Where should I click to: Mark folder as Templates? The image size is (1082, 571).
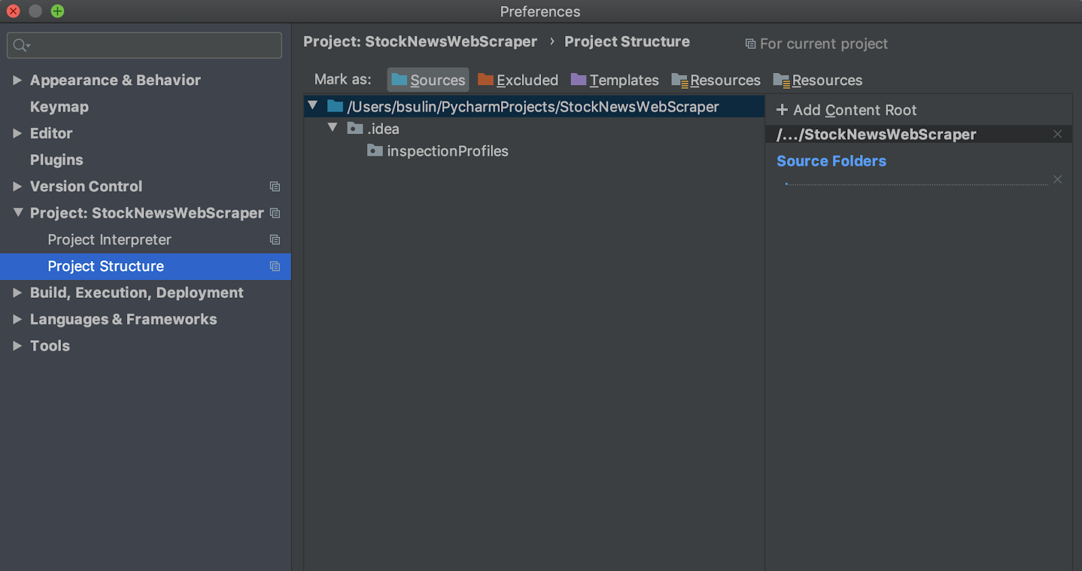coord(614,80)
